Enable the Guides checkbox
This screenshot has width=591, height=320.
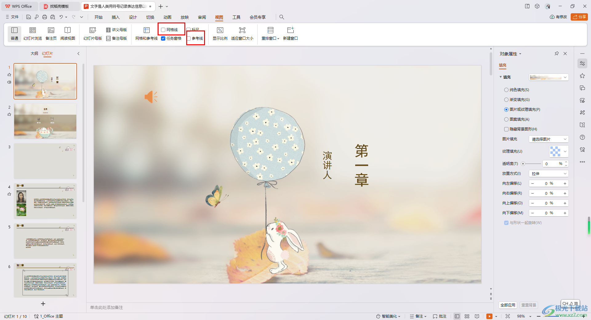(x=189, y=38)
